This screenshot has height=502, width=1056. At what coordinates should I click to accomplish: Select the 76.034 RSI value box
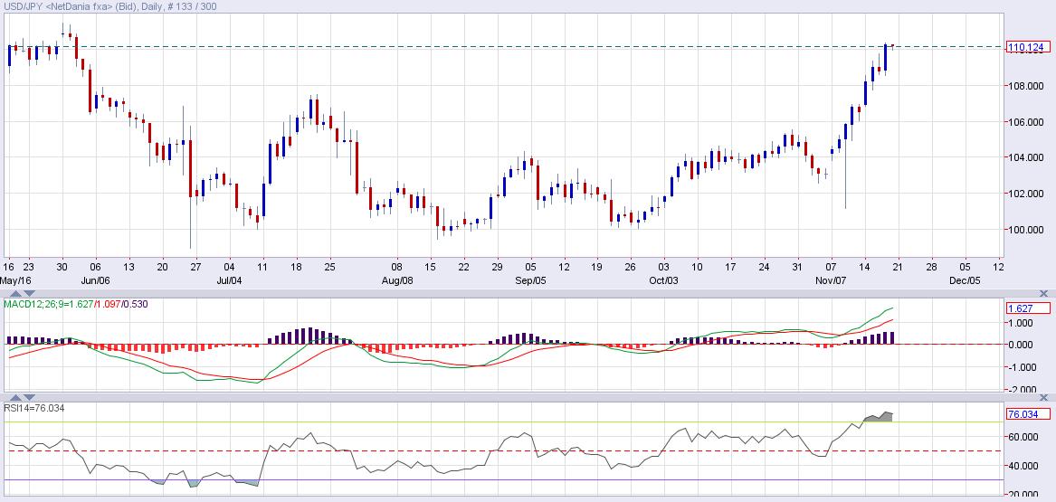pyautogui.click(x=1027, y=415)
